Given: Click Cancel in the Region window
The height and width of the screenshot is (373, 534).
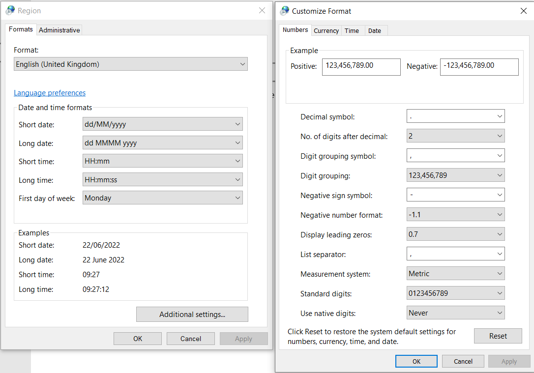Looking at the screenshot, I should tap(191, 339).
